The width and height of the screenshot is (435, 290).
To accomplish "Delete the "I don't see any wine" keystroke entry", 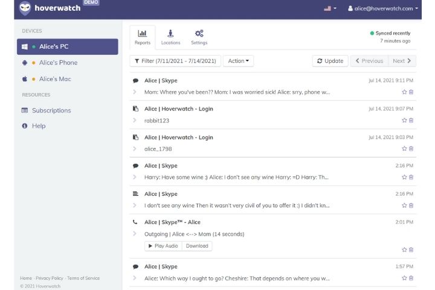I will click(411, 205).
